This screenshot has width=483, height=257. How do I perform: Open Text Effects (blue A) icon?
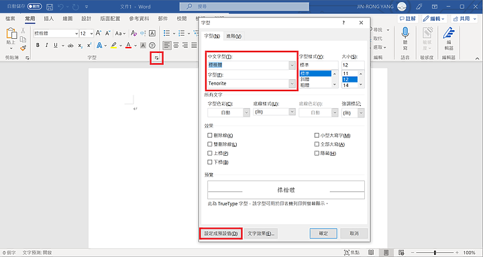tap(99, 46)
